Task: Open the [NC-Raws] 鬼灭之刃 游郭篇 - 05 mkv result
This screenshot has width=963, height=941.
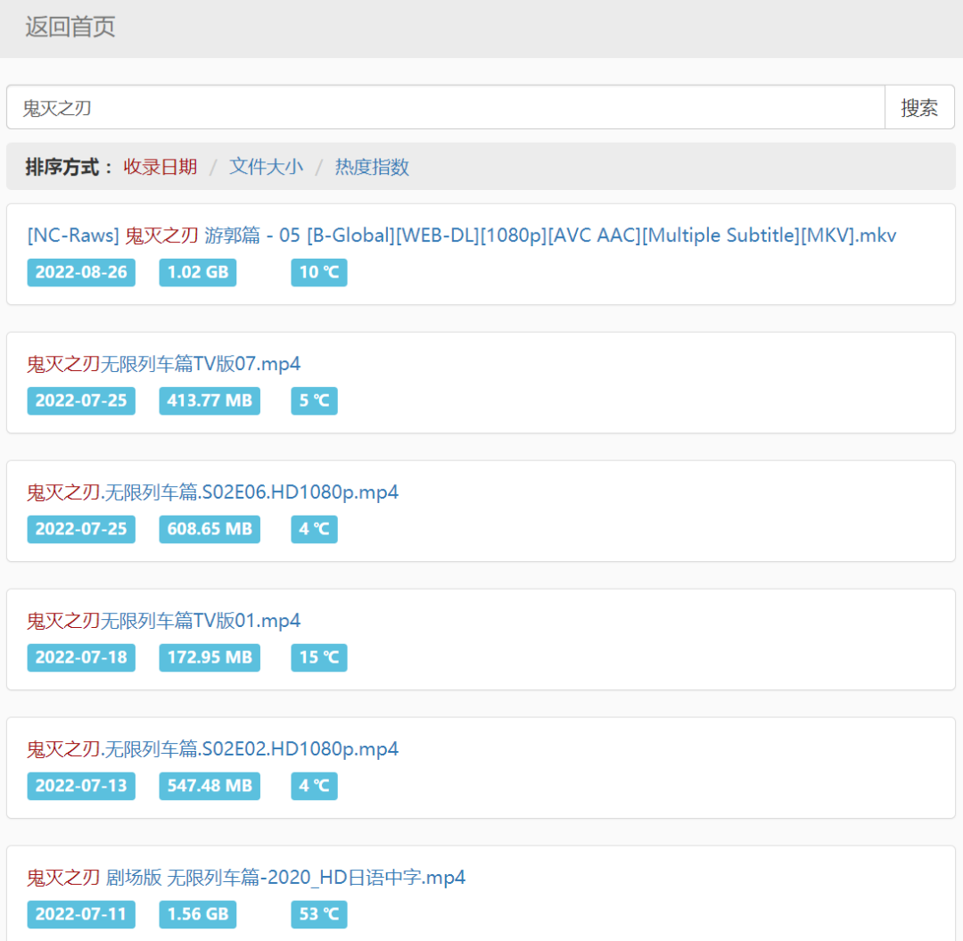Action: (462, 235)
